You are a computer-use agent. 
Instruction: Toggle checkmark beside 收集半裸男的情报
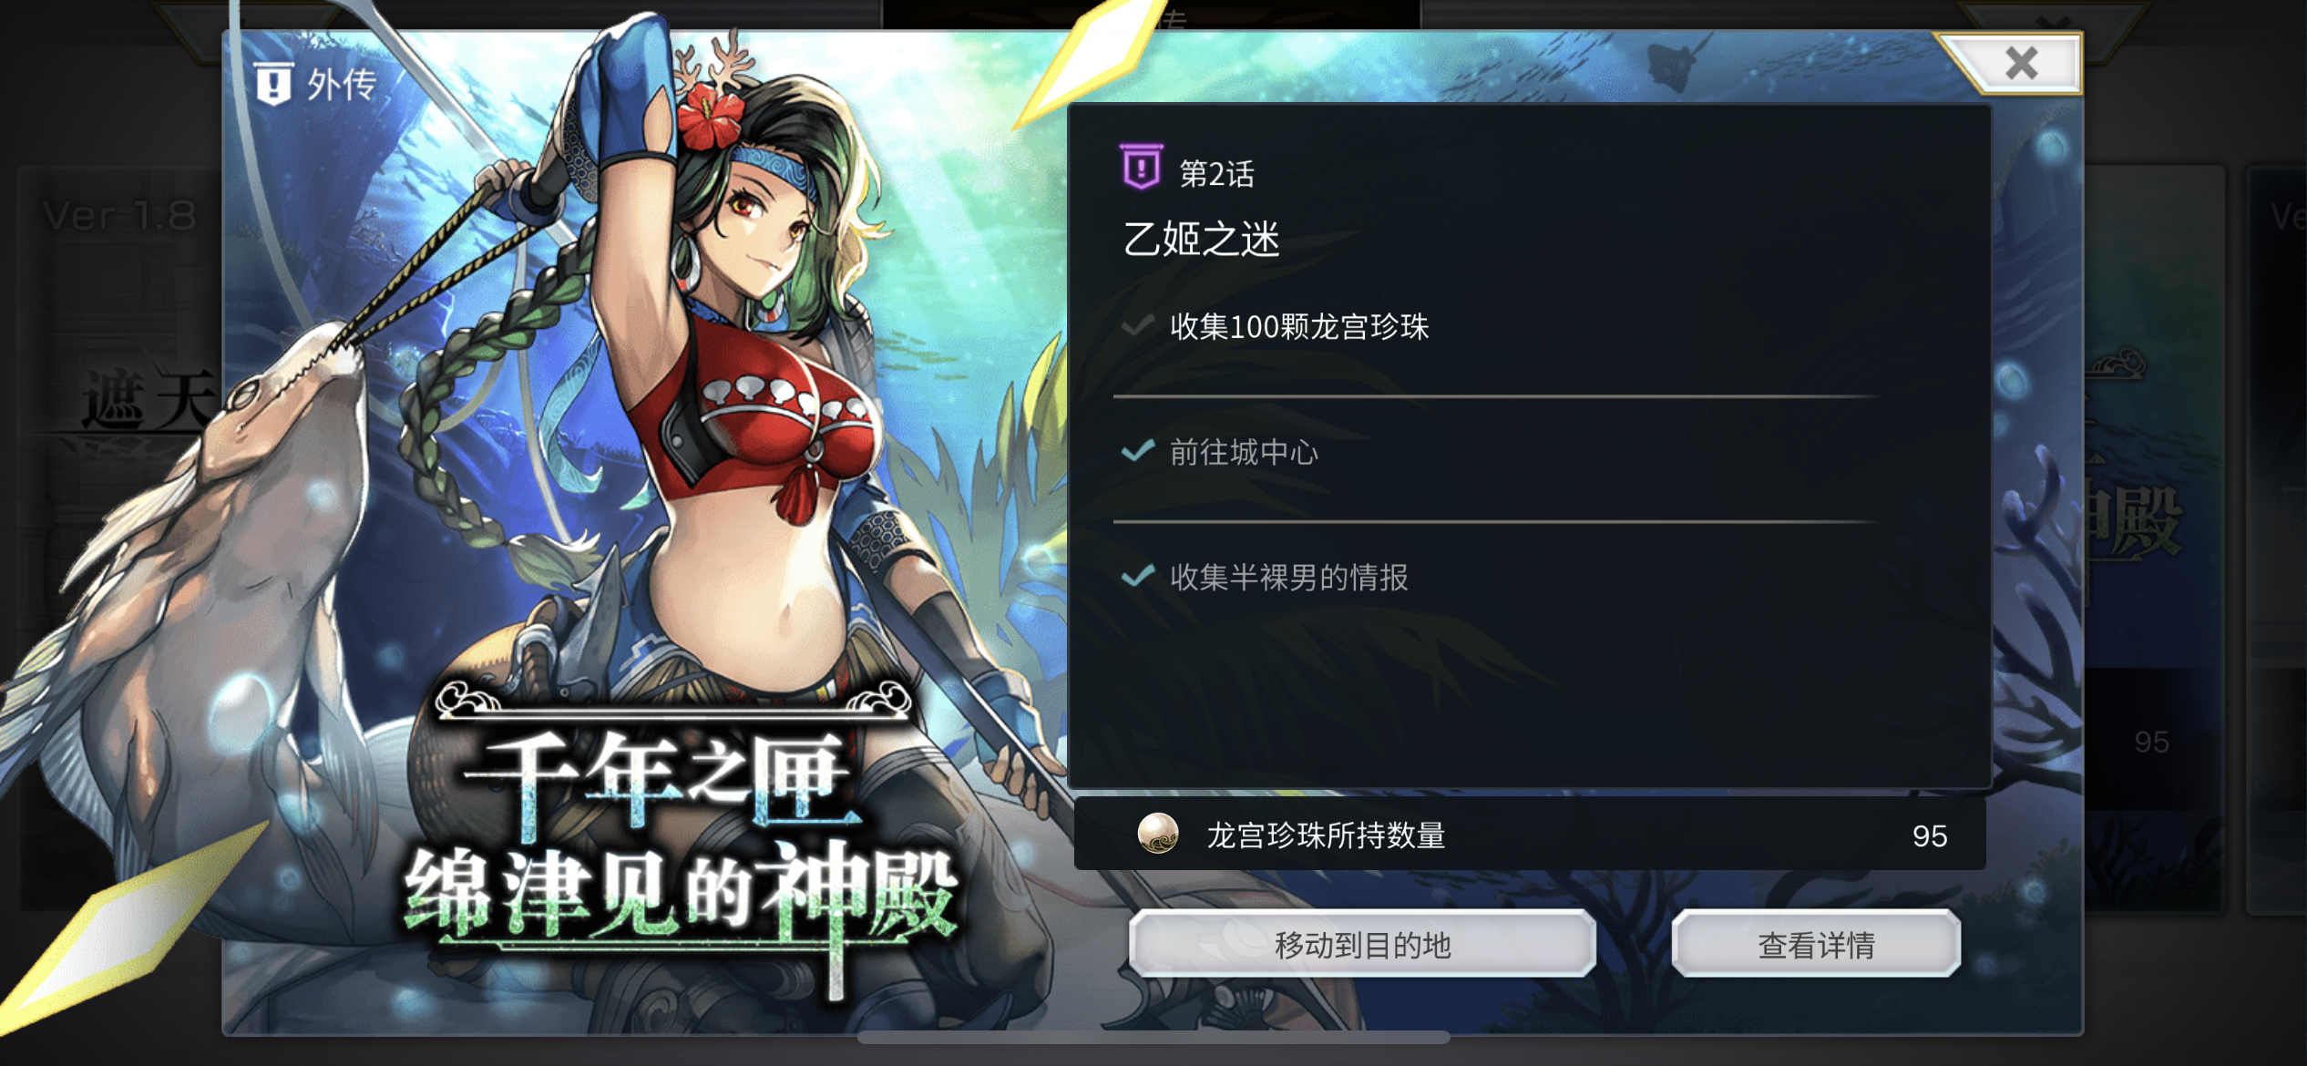pos(1138,576)
